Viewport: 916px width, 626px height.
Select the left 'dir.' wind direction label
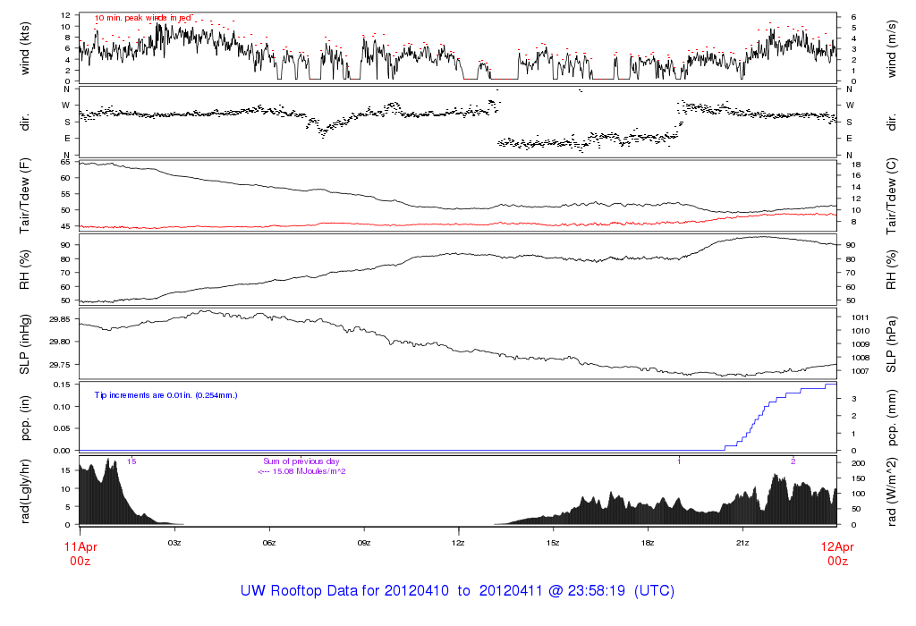(24, 122)
